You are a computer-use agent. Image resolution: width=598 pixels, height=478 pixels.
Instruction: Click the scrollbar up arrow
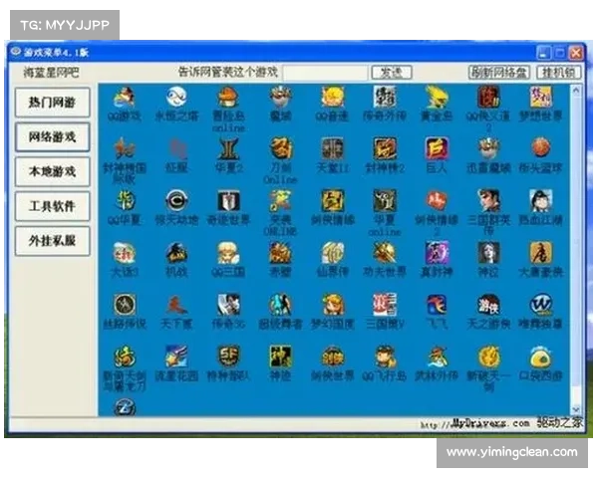pyautogui.click(x=576, y=91)
